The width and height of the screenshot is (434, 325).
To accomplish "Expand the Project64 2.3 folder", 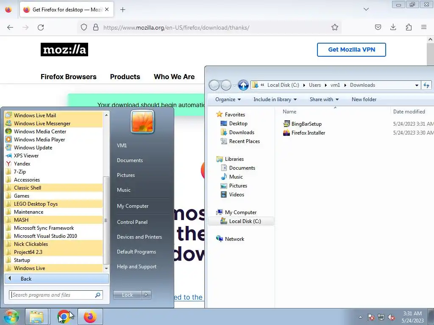I will (x=54, y=252).
